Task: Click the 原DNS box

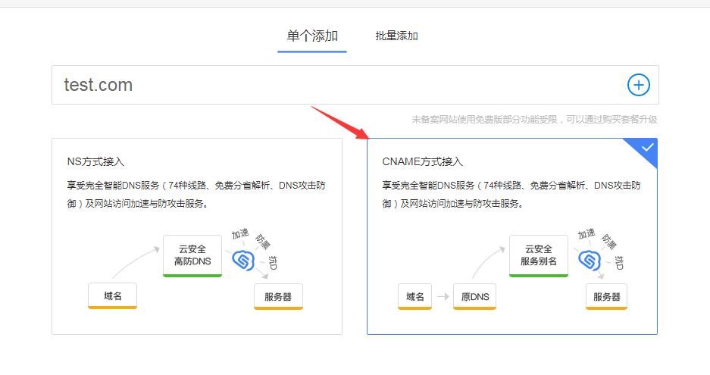Action: [474, 296]
